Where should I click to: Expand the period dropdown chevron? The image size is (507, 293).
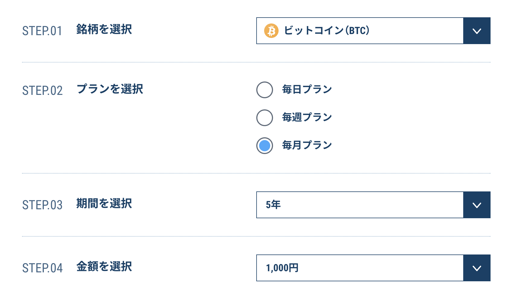pos(477,205)
